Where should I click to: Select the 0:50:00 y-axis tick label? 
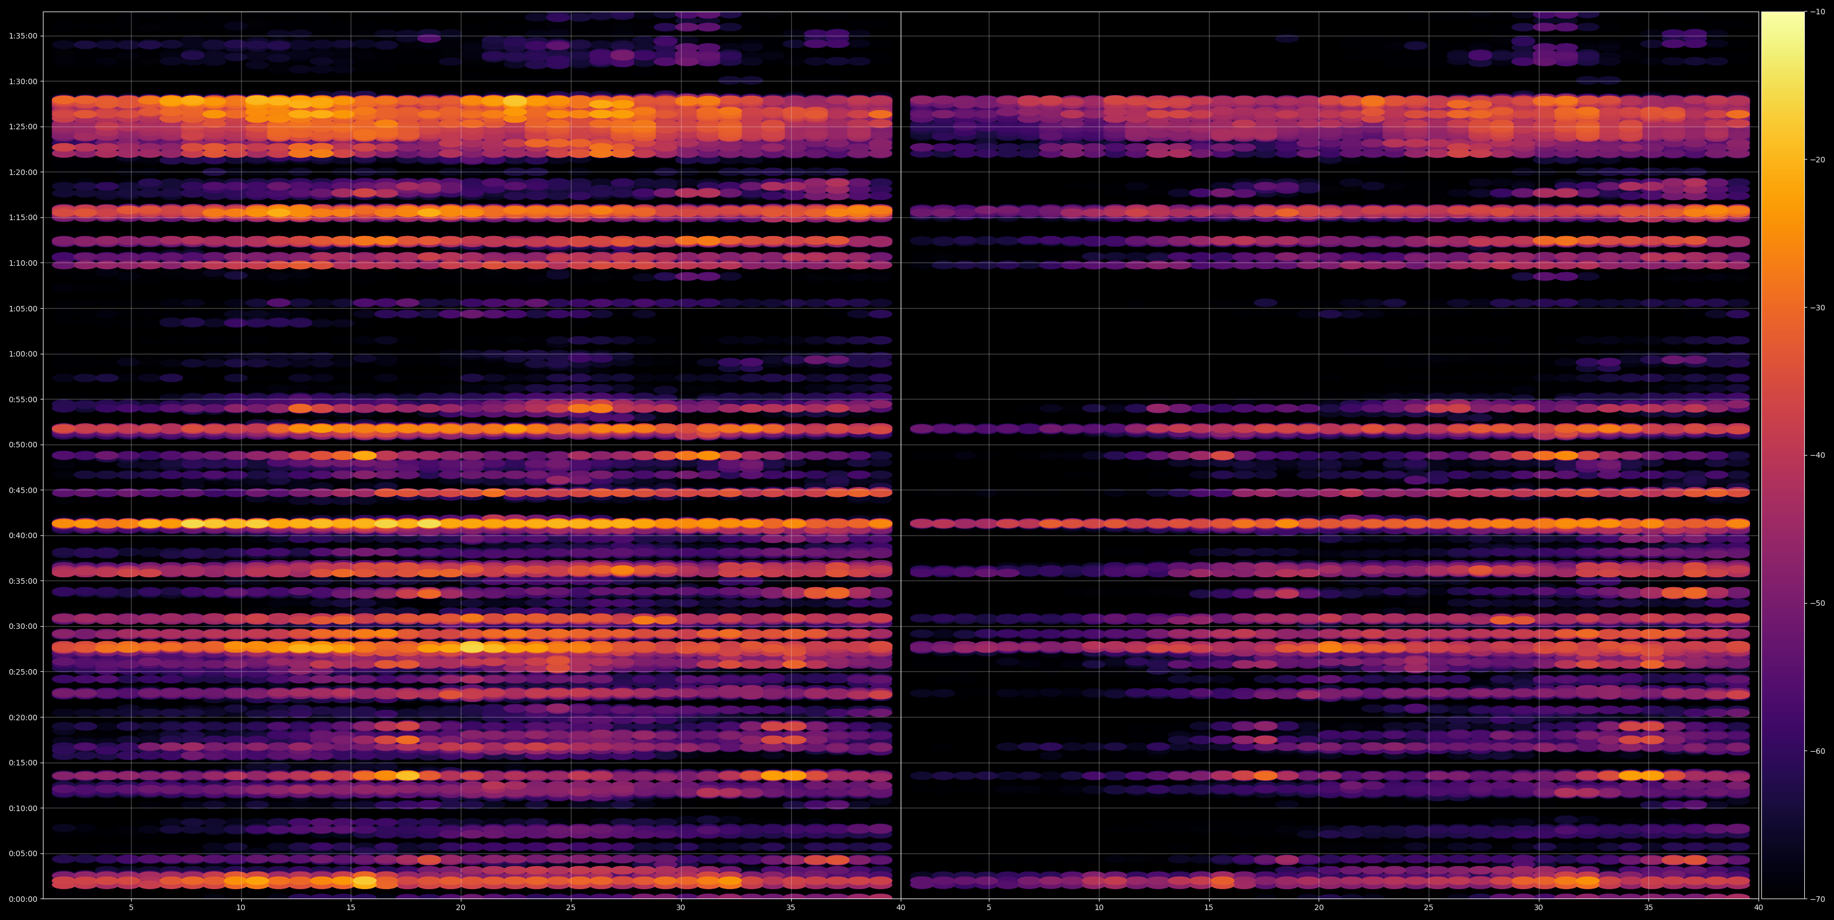tap(23, 445)
